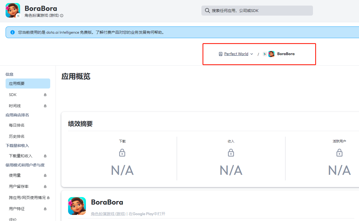Click lock icon next to 用户留存率
This screenshot has width=359, height=221.
pyautogui.click(x=45, y=186)
